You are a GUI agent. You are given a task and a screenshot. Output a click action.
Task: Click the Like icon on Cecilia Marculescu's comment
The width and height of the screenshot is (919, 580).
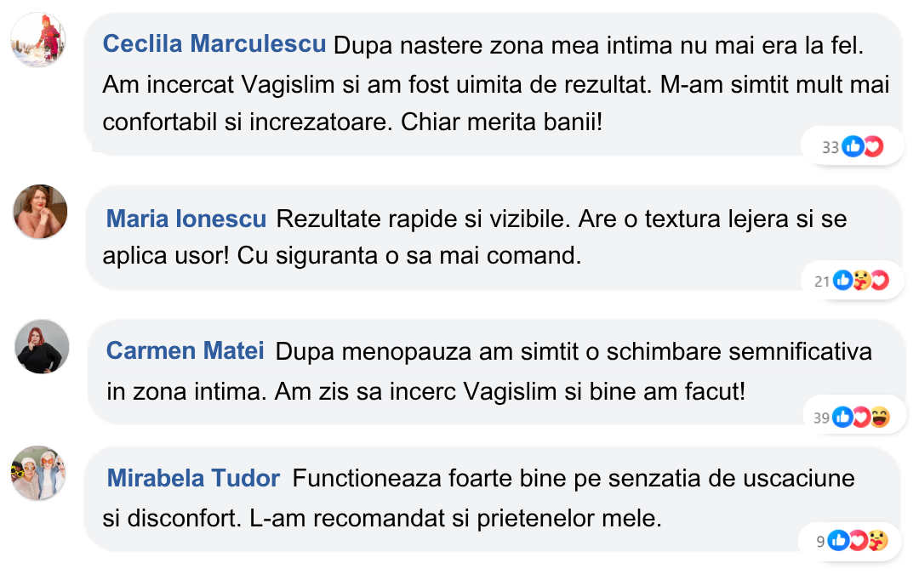(853, 147)
